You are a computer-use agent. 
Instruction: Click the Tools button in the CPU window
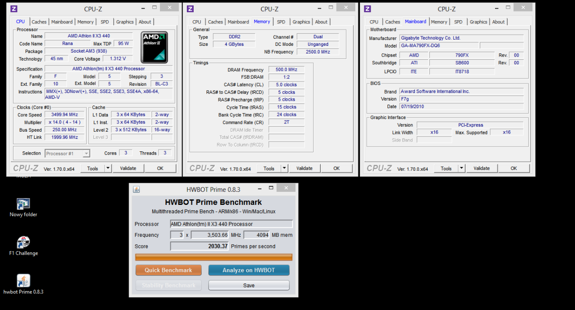pos(93,168)
